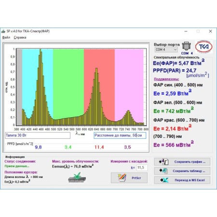
Task: Click the purple PPFD value 3,5
Action: [127, 147]
